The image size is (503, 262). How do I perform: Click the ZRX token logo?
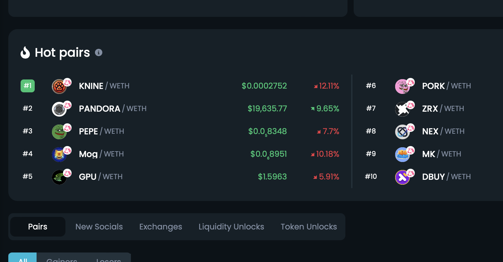point(403,109)
